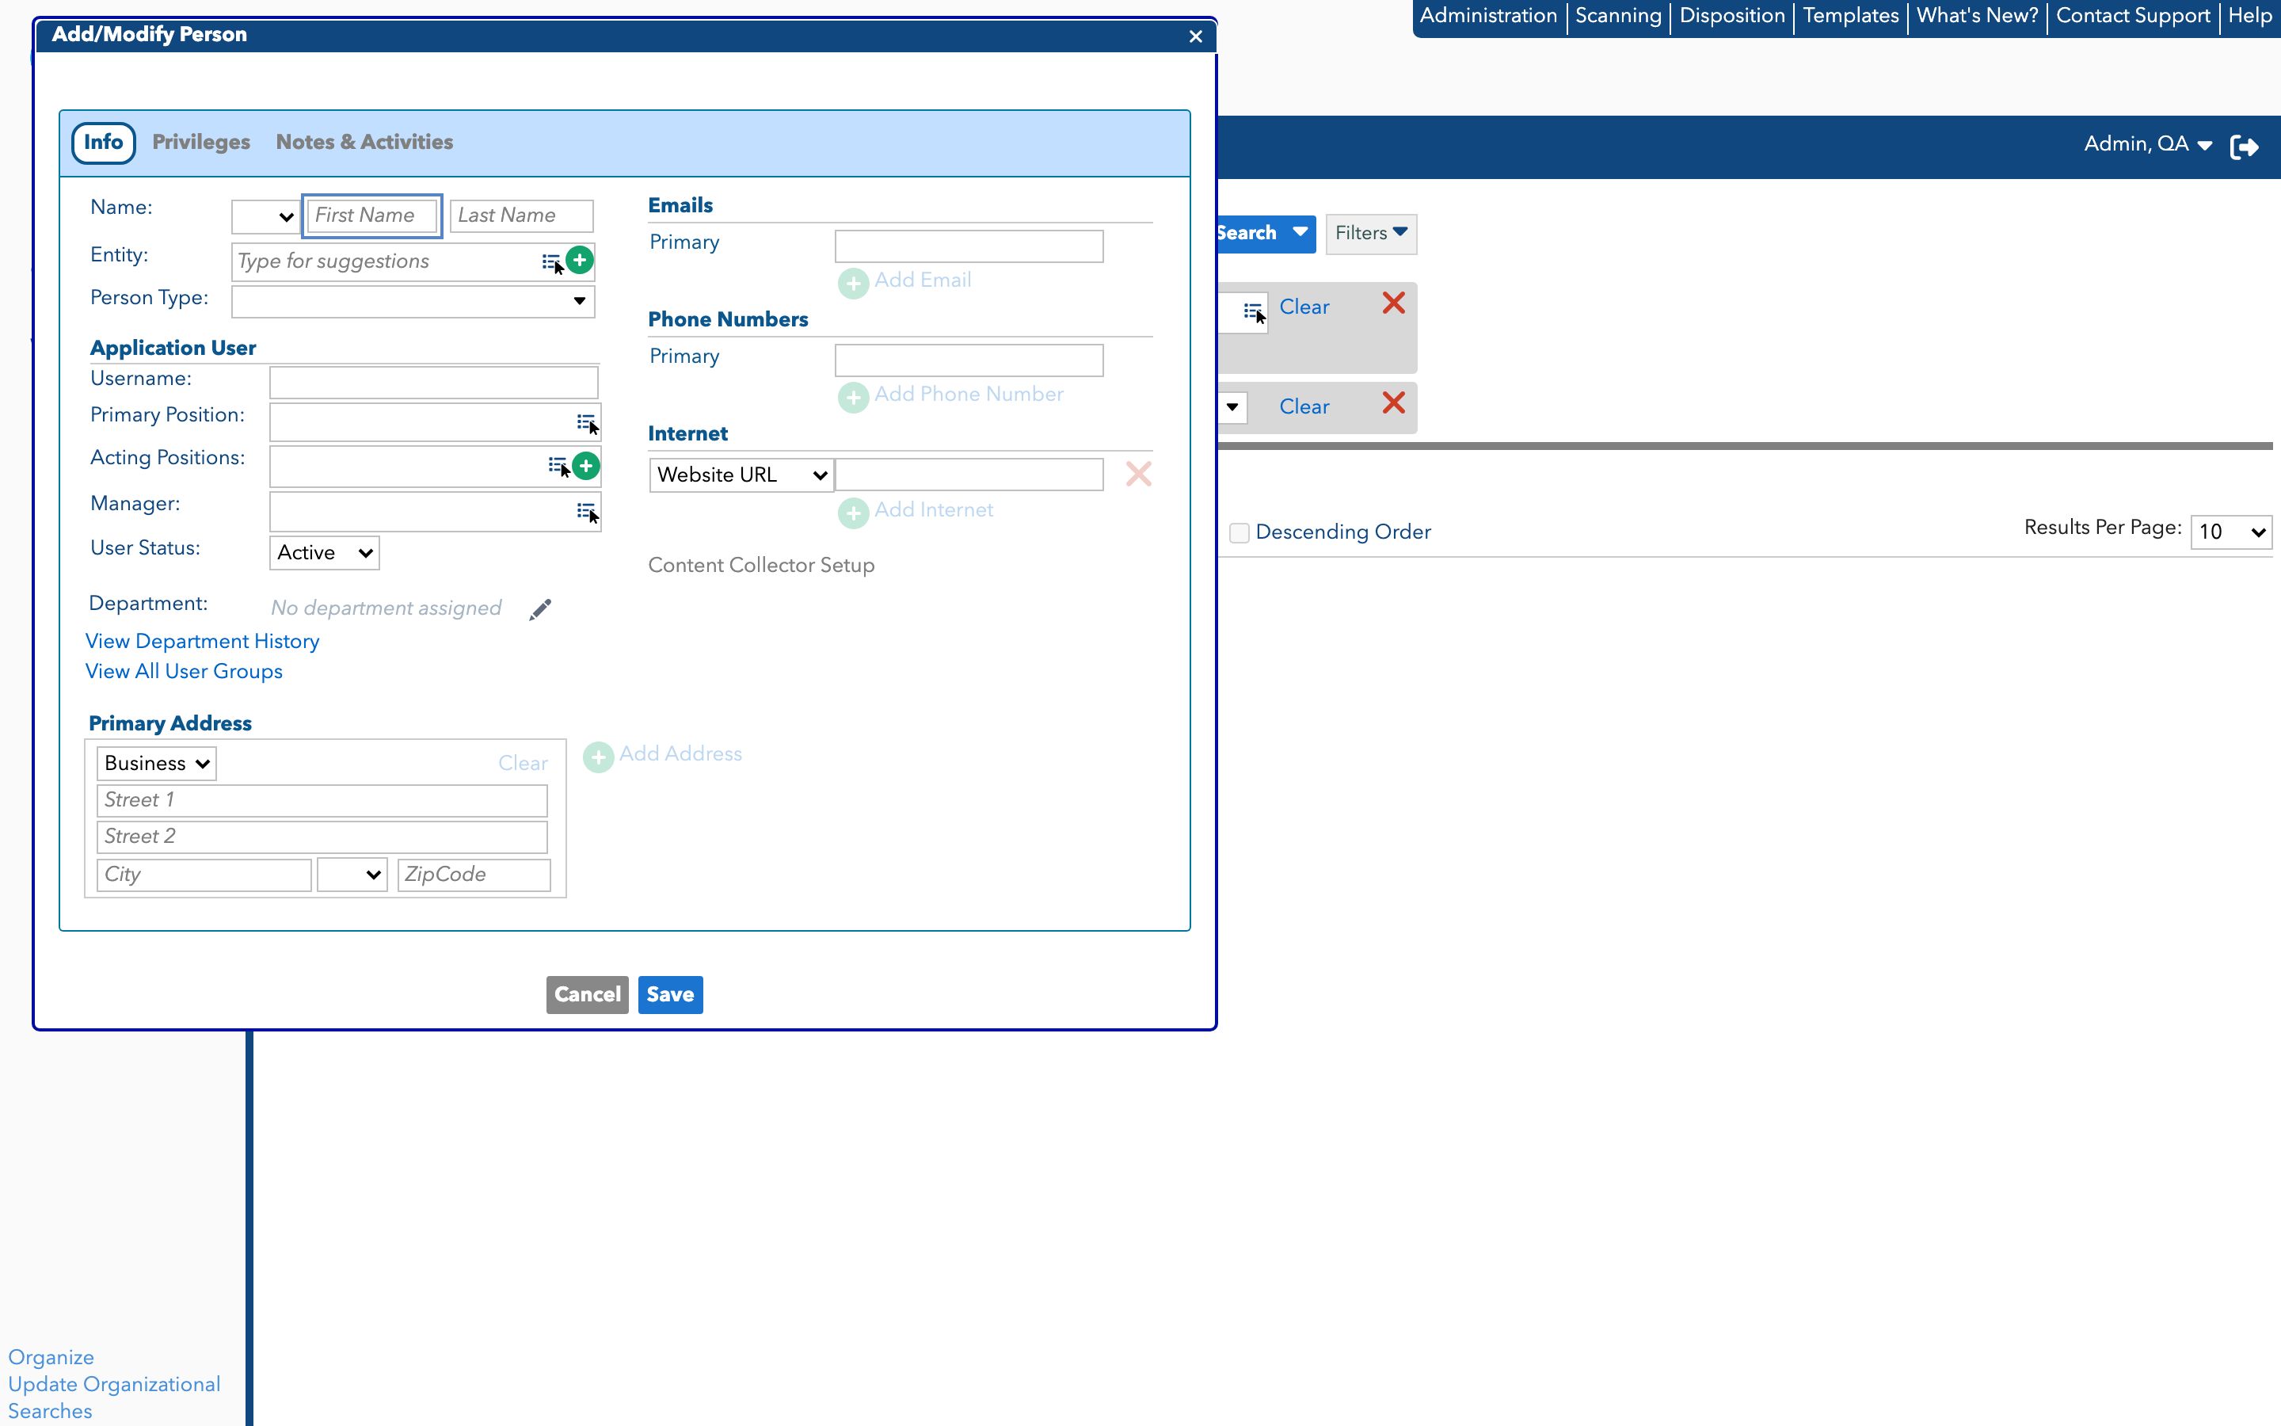Click the Cancel button
The width and height of the screenshot is (2281, 1426).
point(587,995)
